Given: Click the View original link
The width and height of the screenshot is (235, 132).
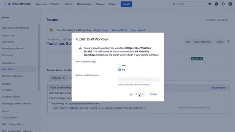Looking at the screenshot, I should [138, 30].
